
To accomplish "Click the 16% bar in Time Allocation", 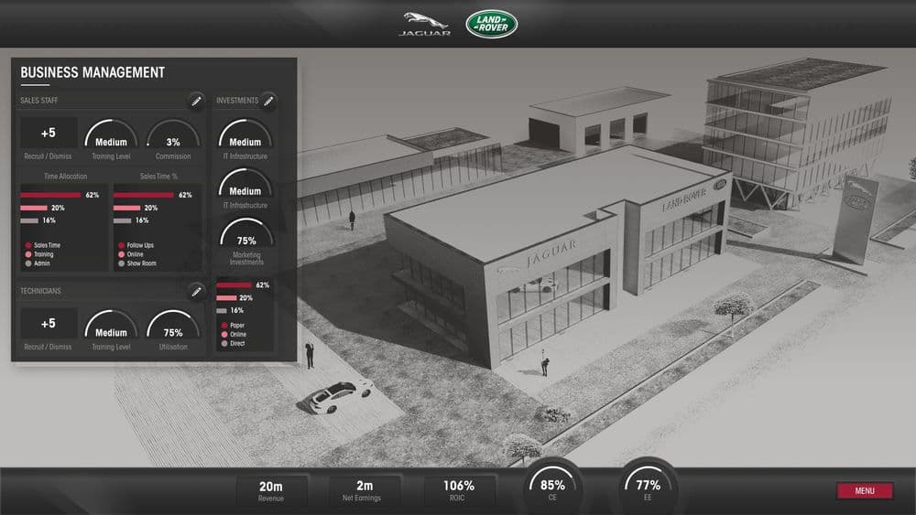I will pos(29,220).
